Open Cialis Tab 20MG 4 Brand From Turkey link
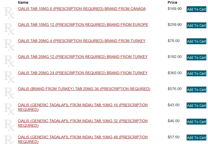Viewport: 208px width, 144px height. 82,41
